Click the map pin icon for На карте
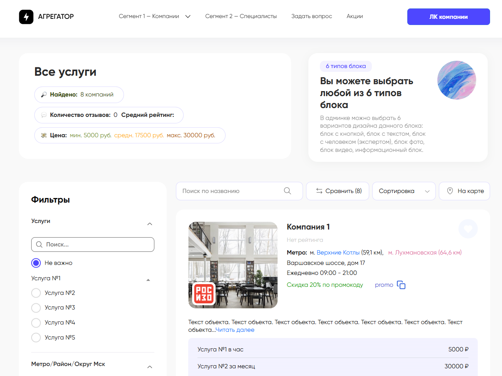The image size is (502, 376). click(x=450, y=191)
